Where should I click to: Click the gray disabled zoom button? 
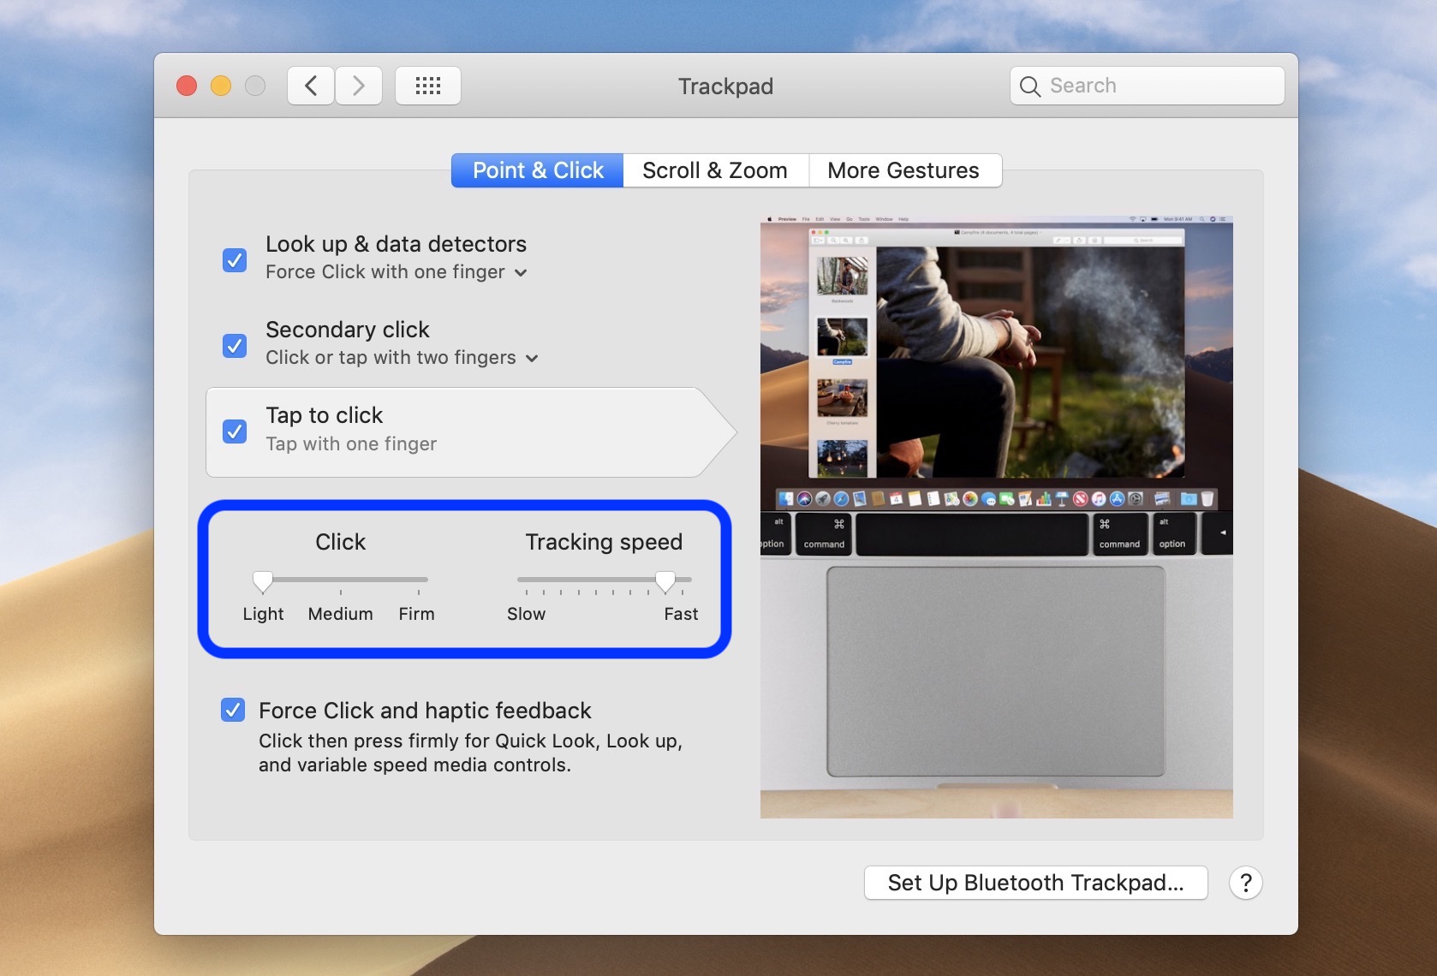[255, 86]
